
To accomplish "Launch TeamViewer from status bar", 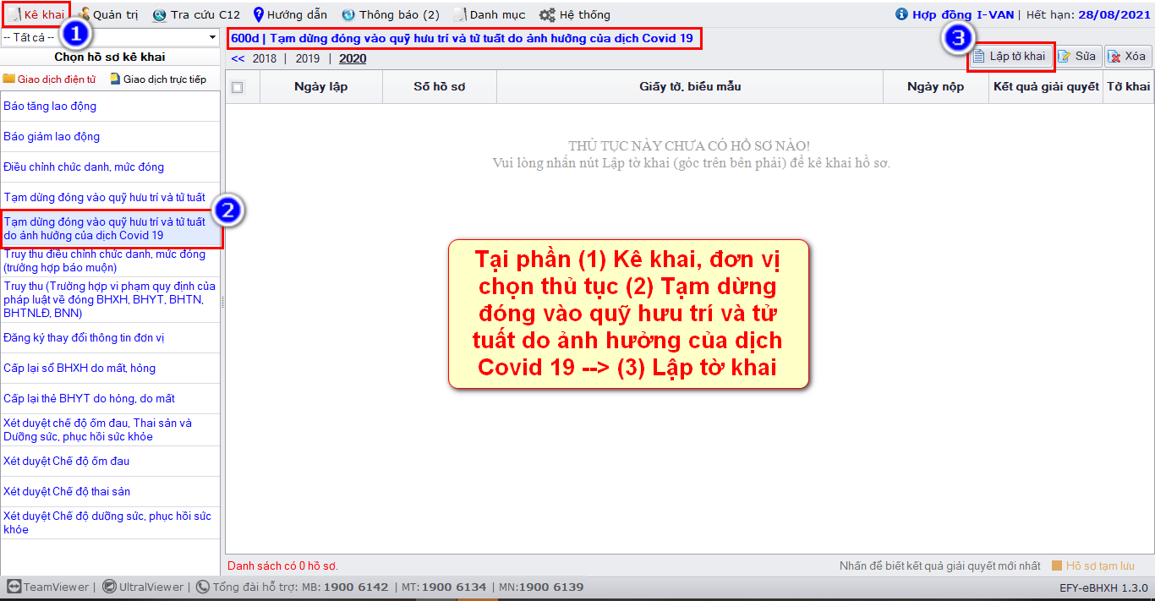I will tap(47, 587).
